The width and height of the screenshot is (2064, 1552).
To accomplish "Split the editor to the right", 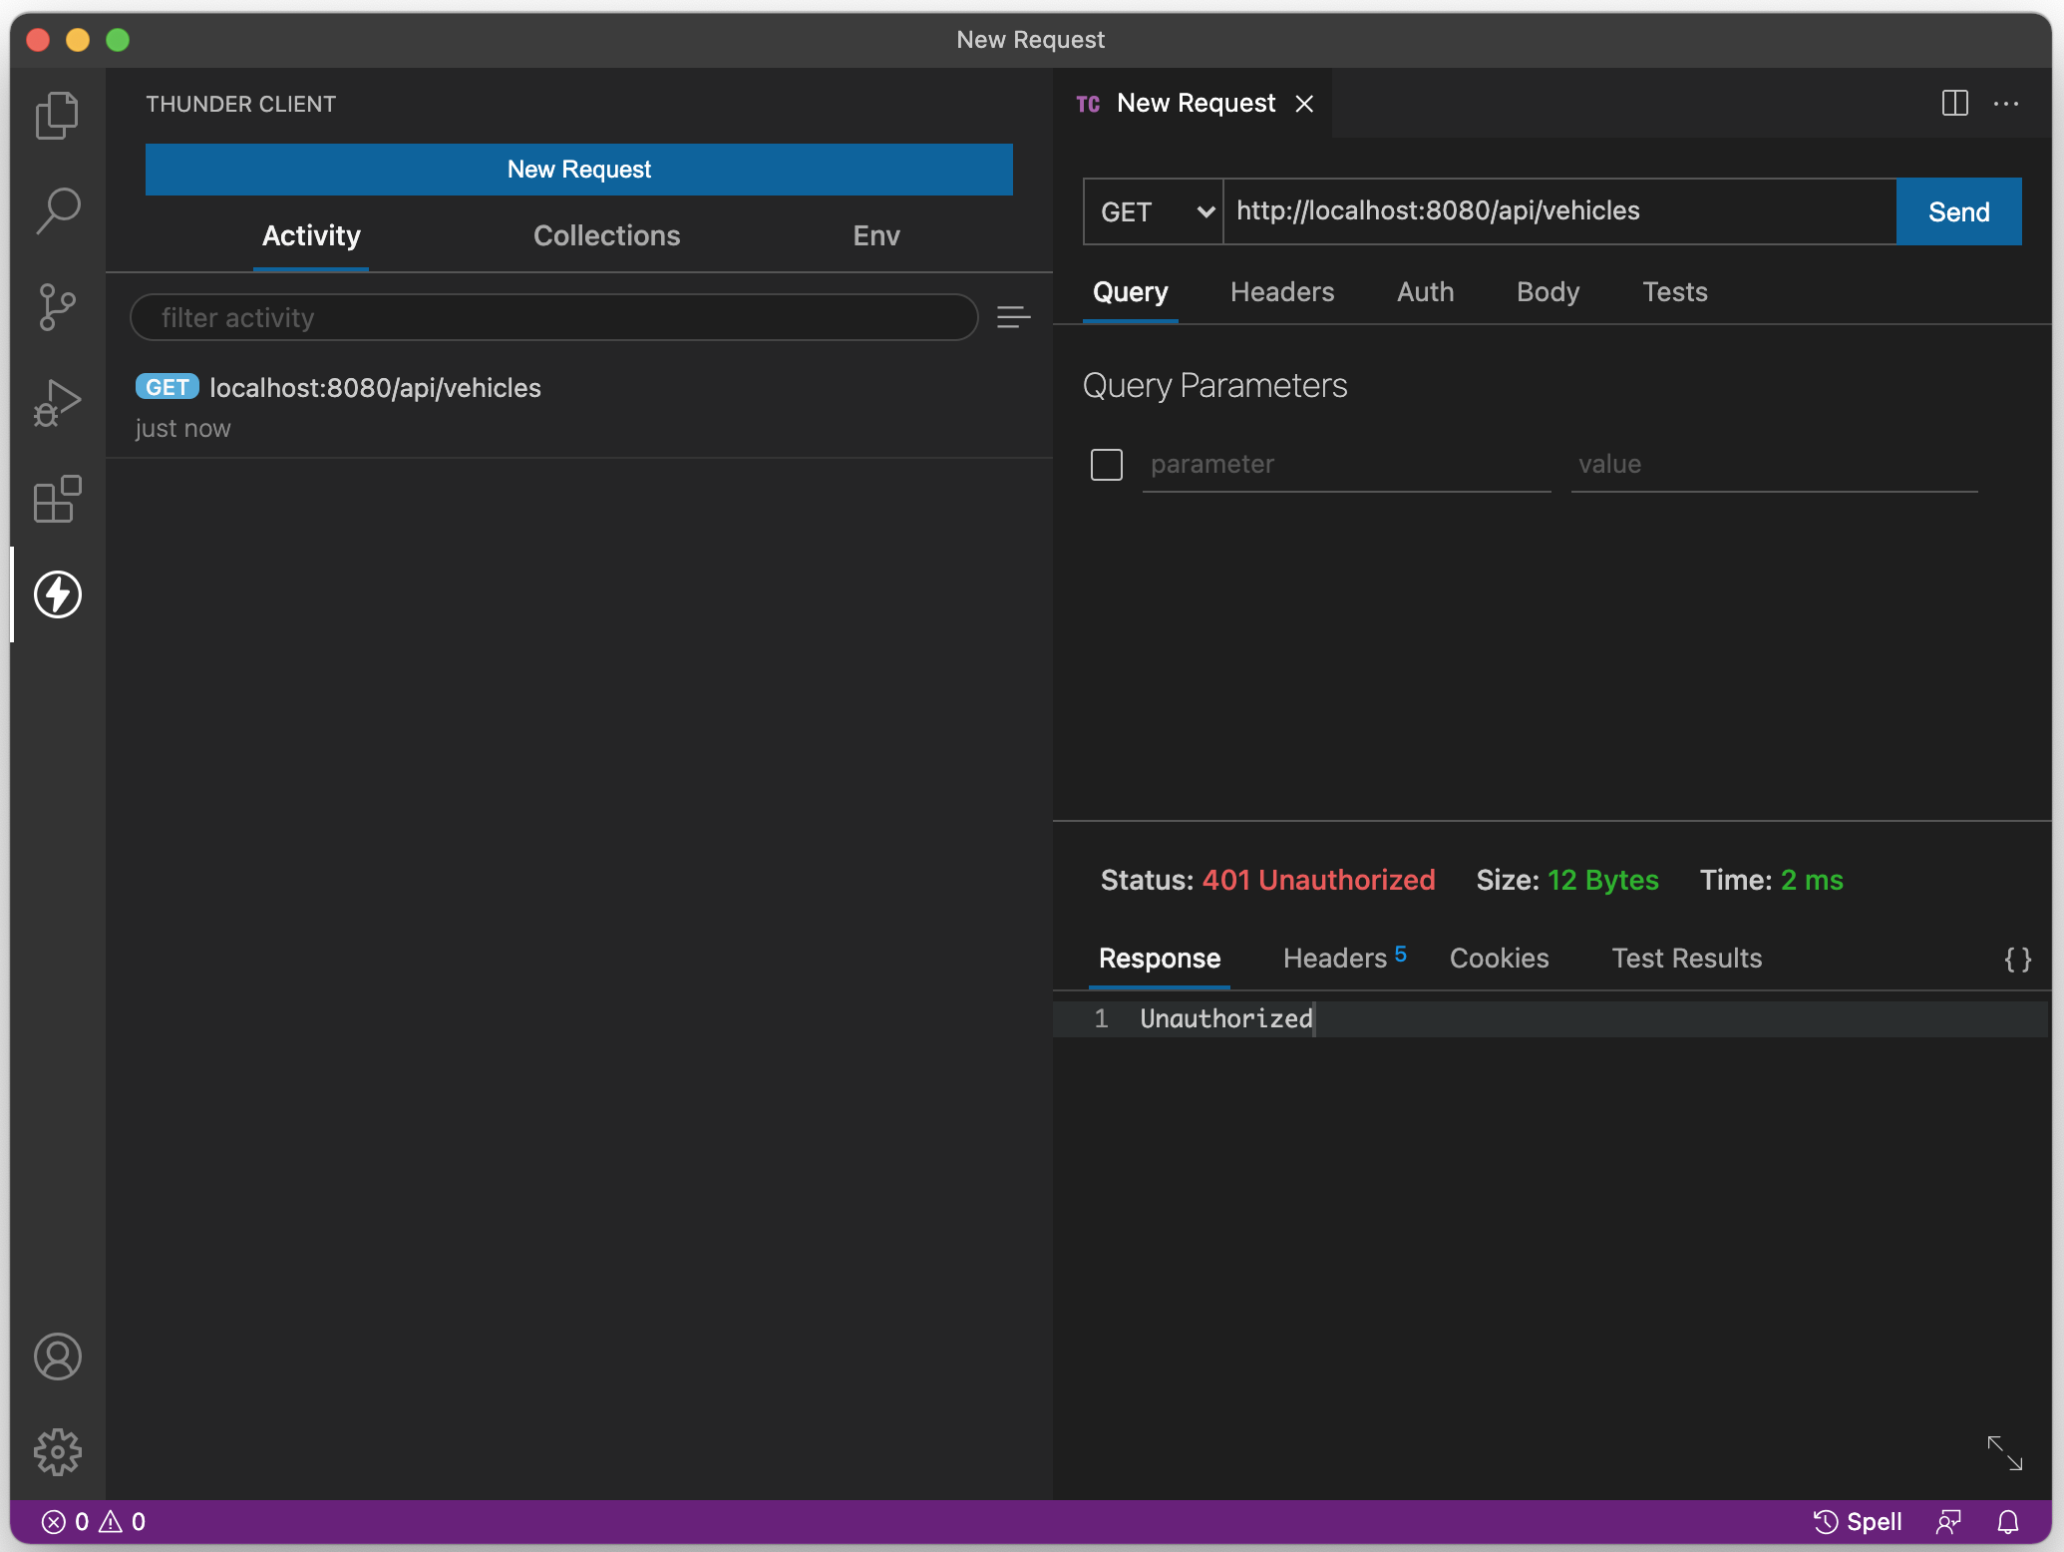I will (x=1954, y=104).
